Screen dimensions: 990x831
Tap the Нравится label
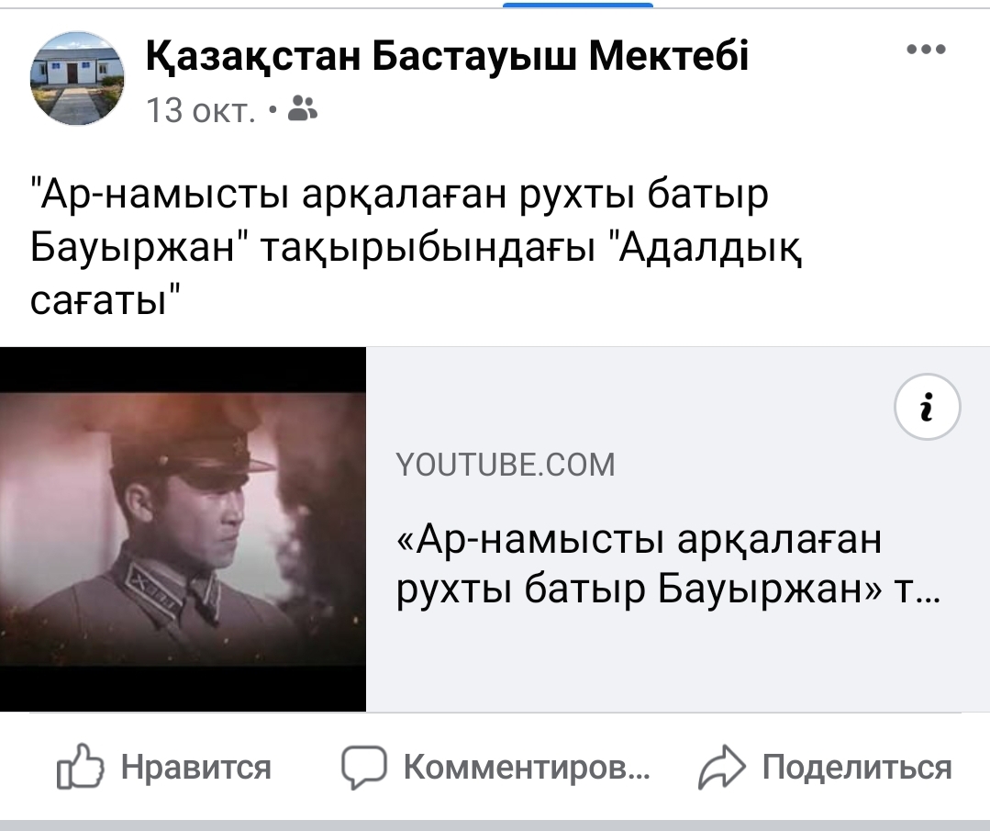tap(196, 767)
